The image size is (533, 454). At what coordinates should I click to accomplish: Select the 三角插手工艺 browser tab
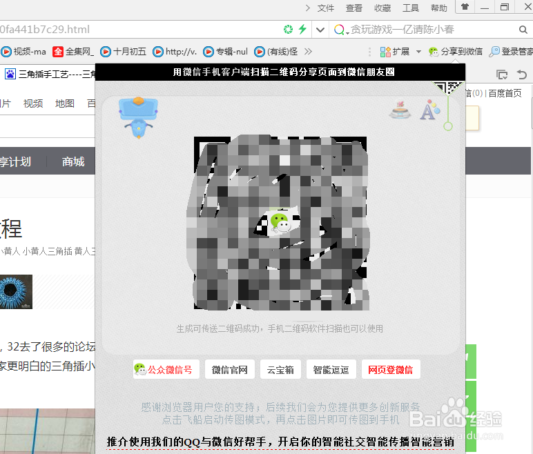(50, 74)
